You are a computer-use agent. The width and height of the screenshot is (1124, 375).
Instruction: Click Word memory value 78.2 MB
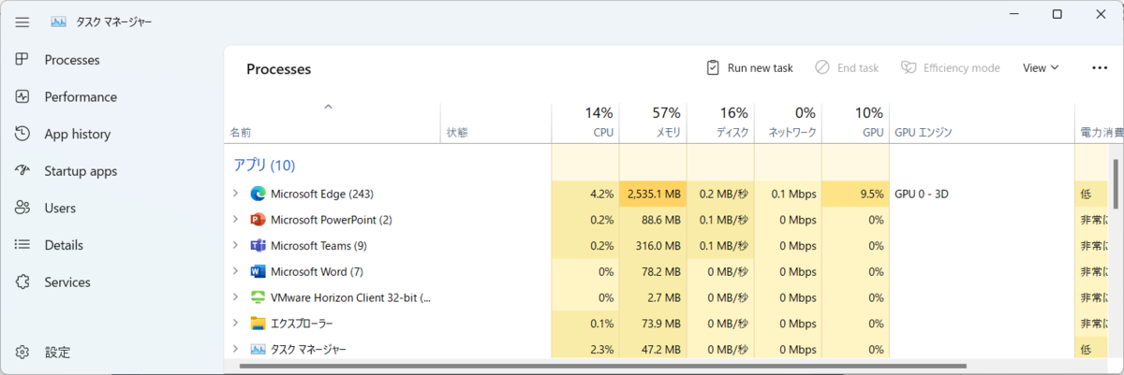(x=654, y=271)
